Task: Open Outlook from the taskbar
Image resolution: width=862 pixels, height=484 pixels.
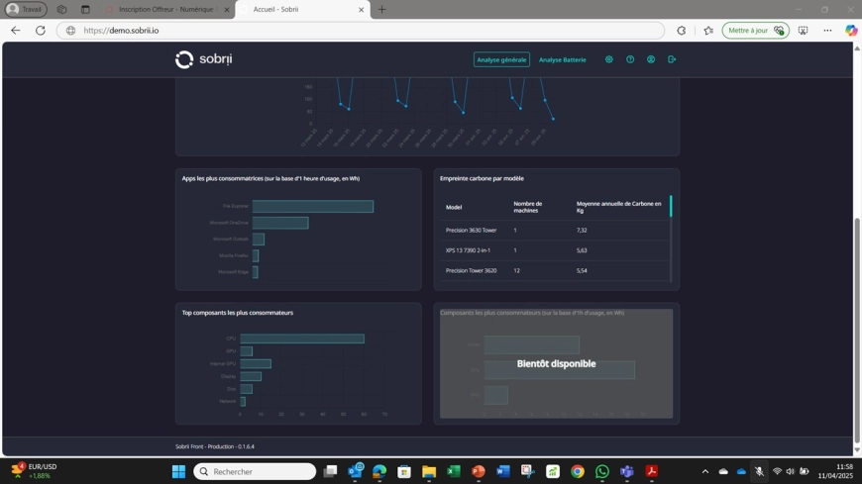Action: (x=356, y=471)
